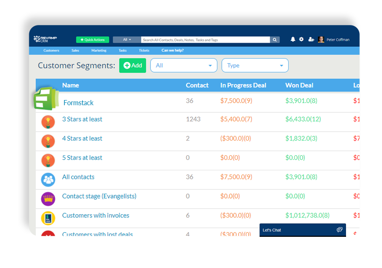The width and height of the screenshot is (382, 268).
Task: Click contact count 1243
Action: (x=193, y=119)
